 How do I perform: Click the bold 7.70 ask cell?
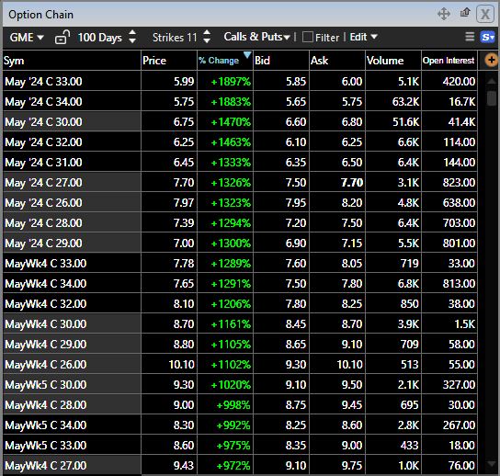coord(337,183)
